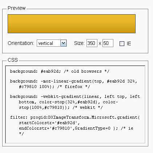
Task: Focus the height field containing 50
Action: 108,43
